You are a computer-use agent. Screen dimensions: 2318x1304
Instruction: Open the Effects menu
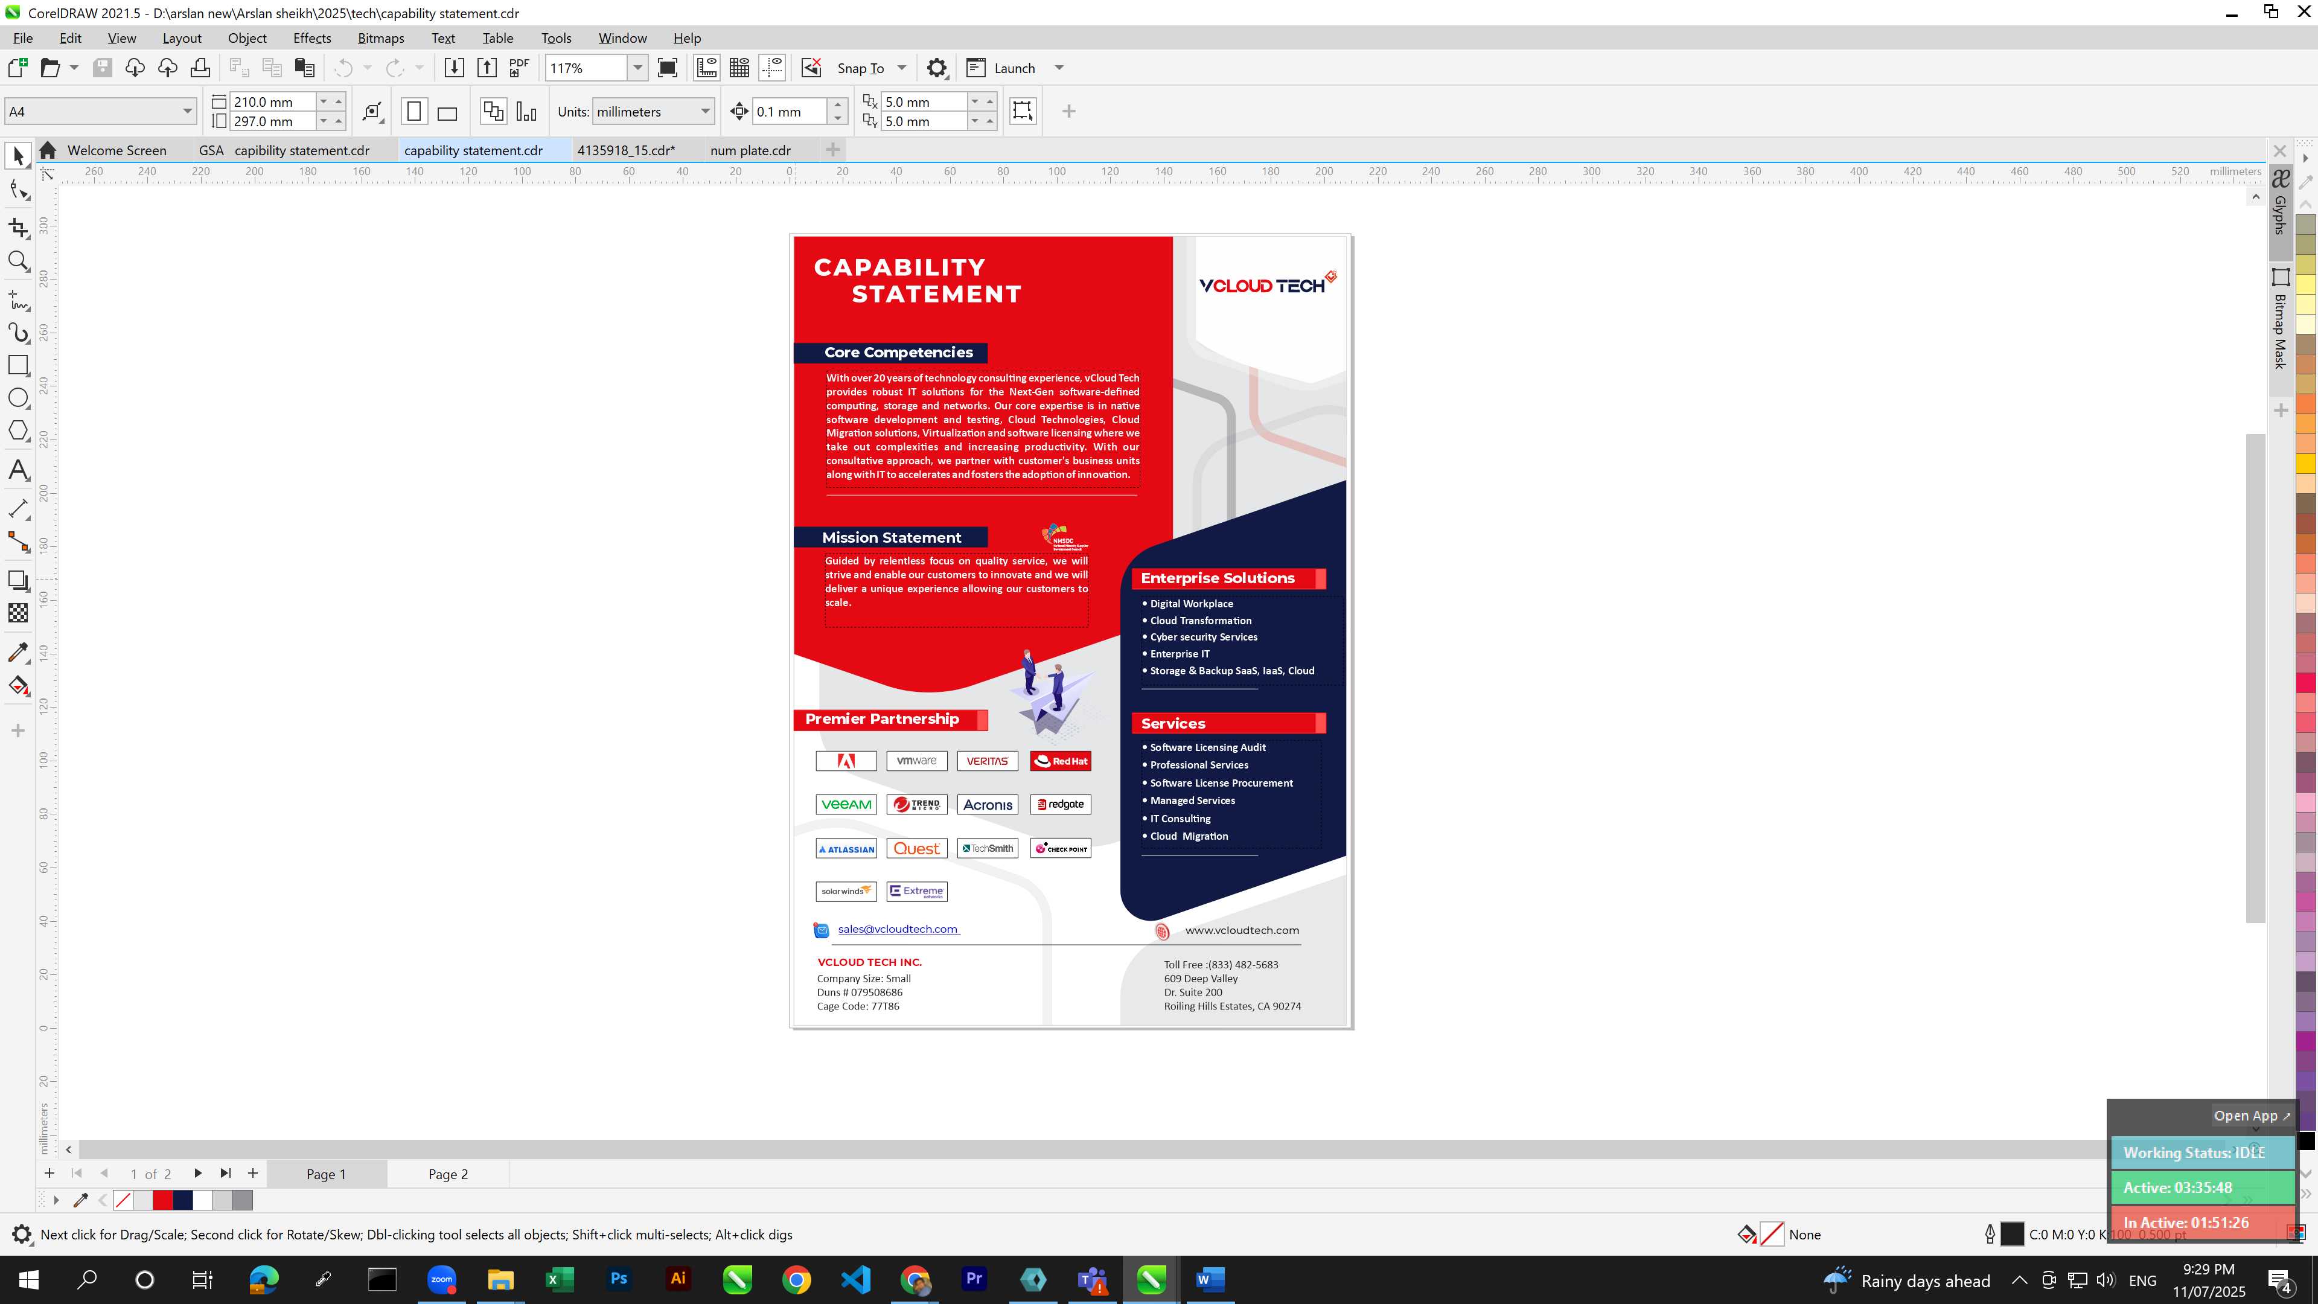pos(312,38)
